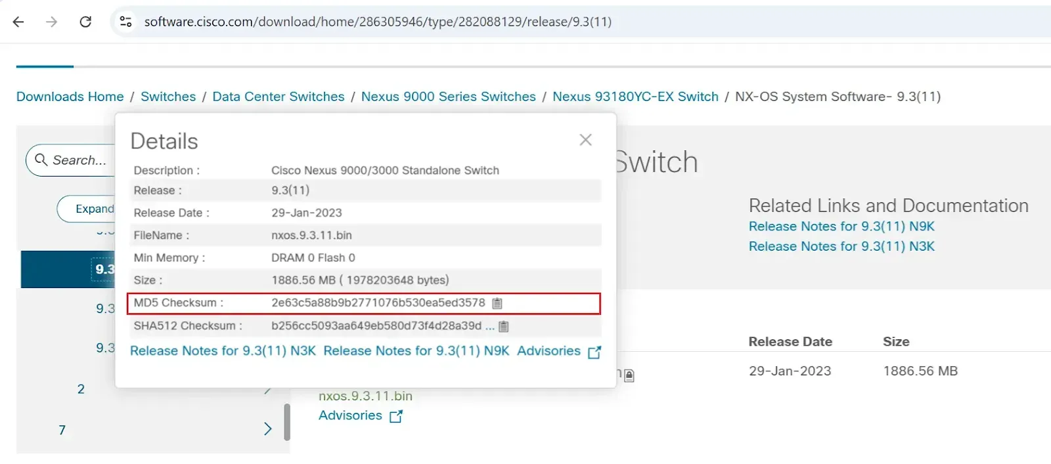
Task: Open Switches breadcrumb link
Action: (x=168, y=96)
